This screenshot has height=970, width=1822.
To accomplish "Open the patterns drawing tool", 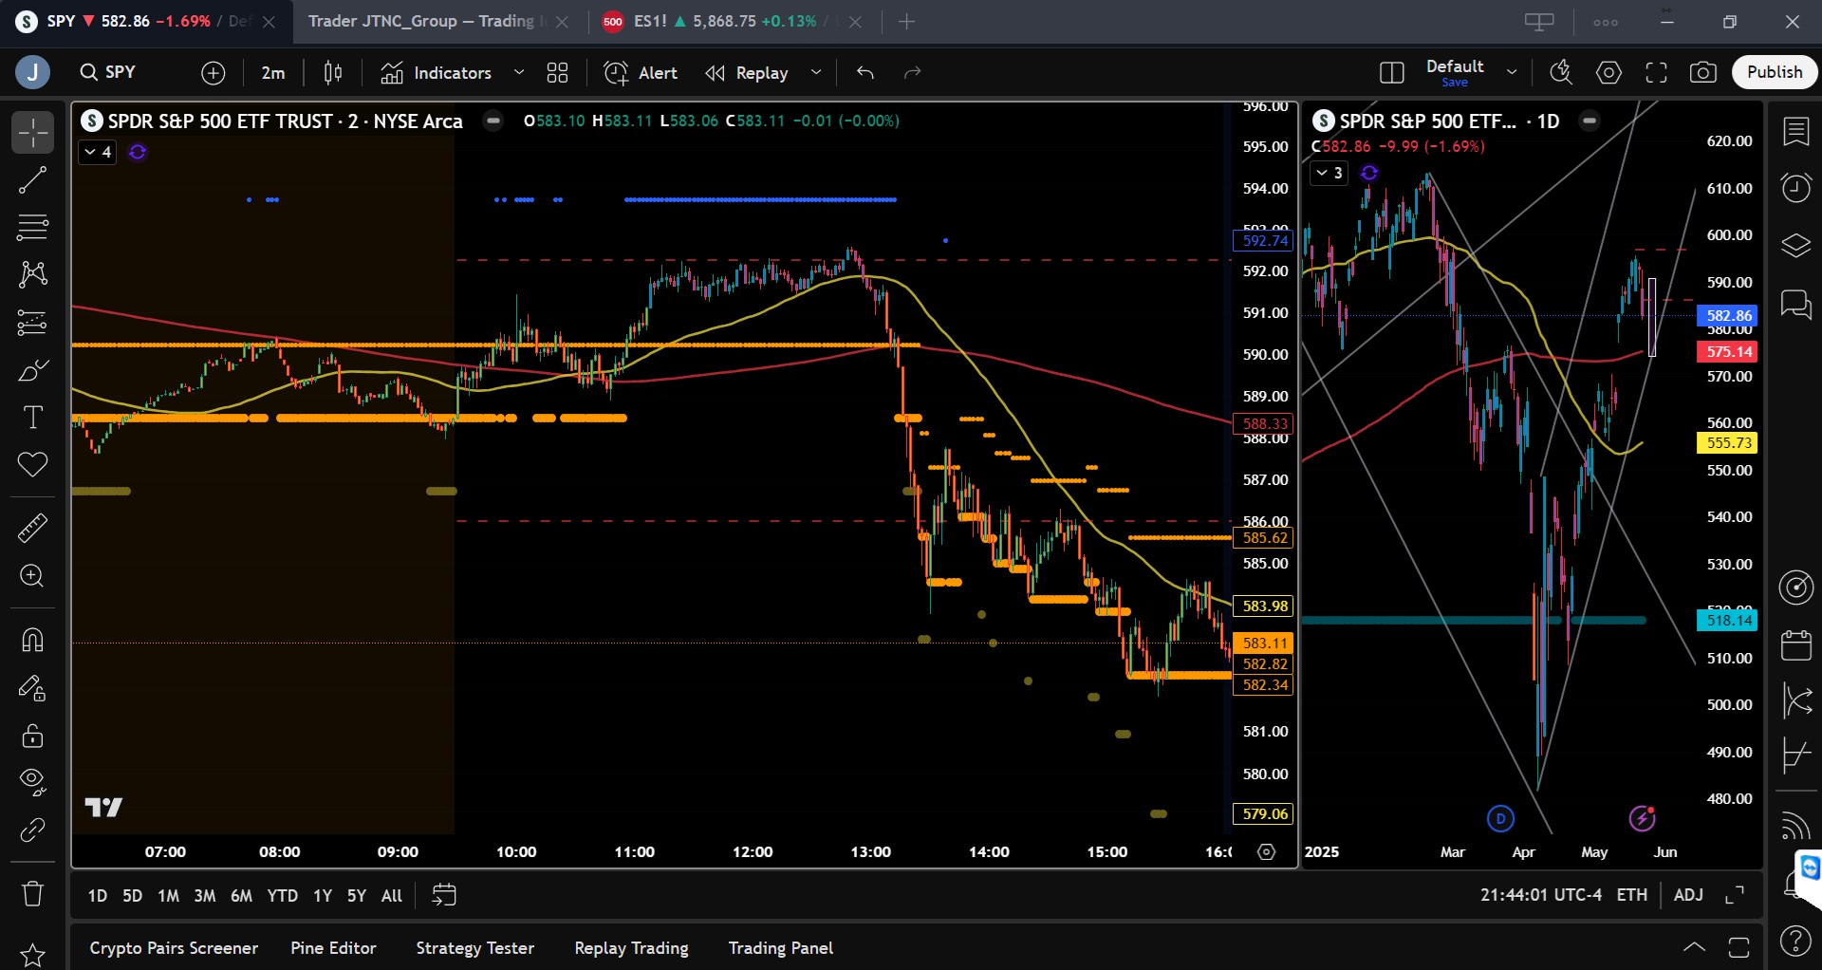I will click(32, 275).
